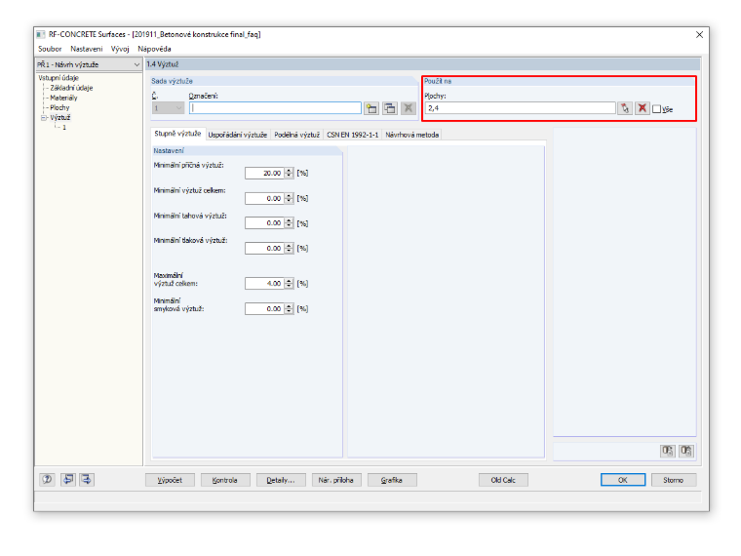Image resolution: width=741 pixels, height=556 pixels.
Task: Close the RF-CONCRETE Surfaces window
Action: click(x=699, y=34)
